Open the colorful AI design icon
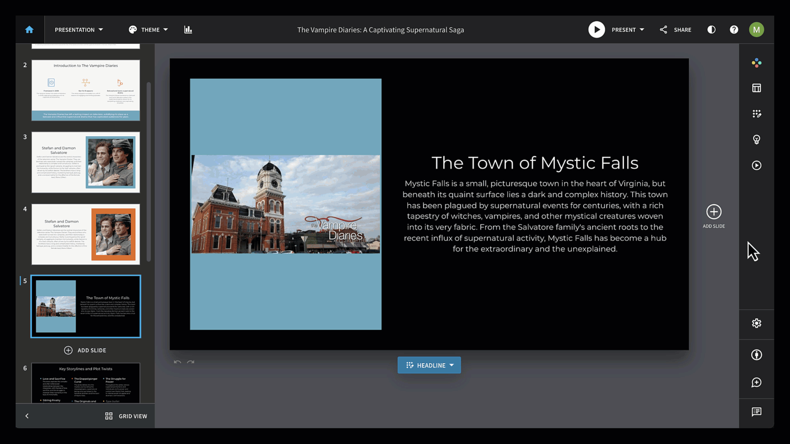 point(756,63)
